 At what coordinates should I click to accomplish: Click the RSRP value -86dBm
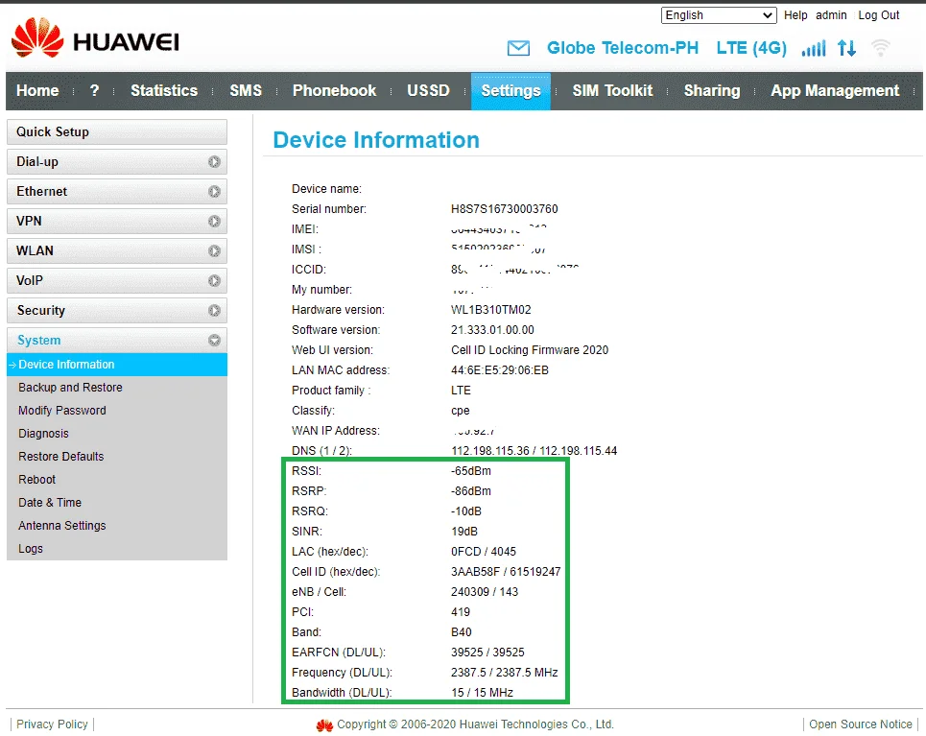click(471, 491)
